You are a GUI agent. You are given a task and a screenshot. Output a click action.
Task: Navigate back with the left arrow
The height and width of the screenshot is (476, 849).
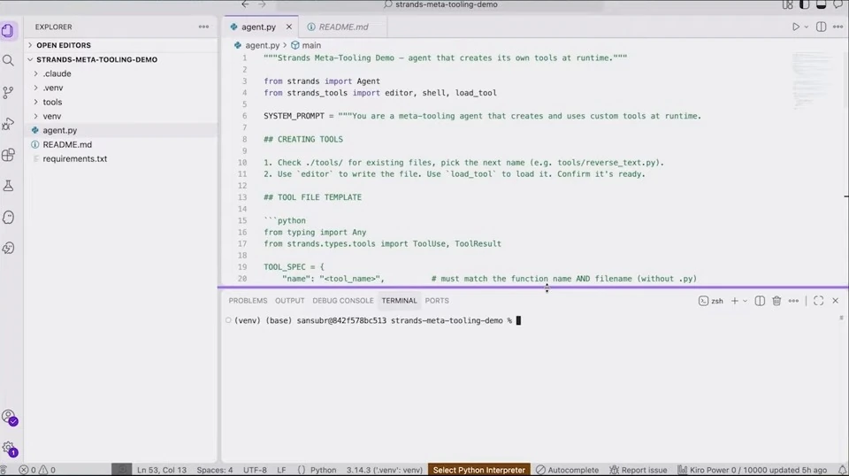(245, 4)
